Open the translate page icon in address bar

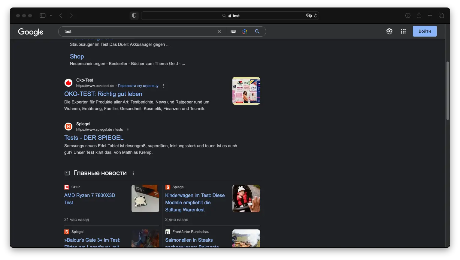click(x=309, y=16)
